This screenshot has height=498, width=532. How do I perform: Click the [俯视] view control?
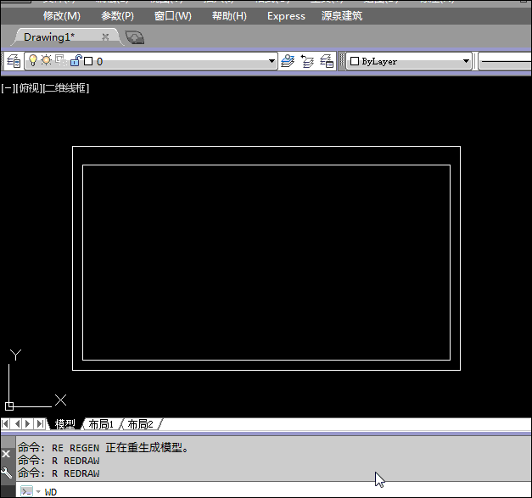click(x=29, y=88)
